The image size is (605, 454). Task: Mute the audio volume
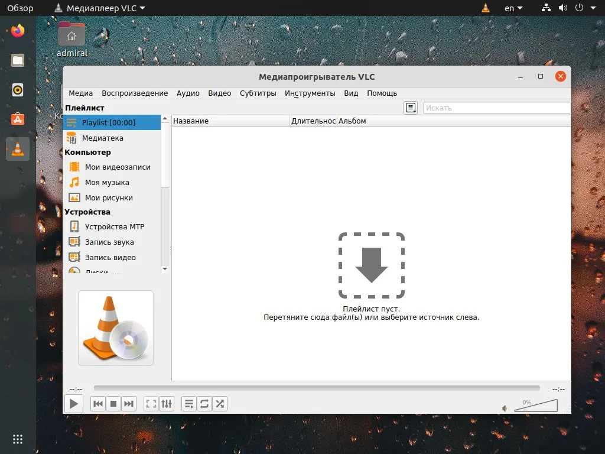[x=504, y=407]
